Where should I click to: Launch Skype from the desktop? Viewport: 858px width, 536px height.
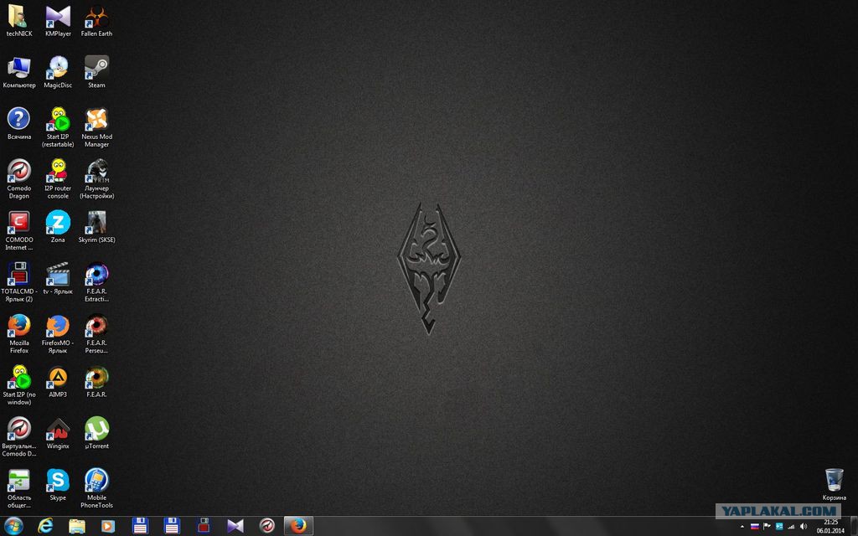(58, 484)
